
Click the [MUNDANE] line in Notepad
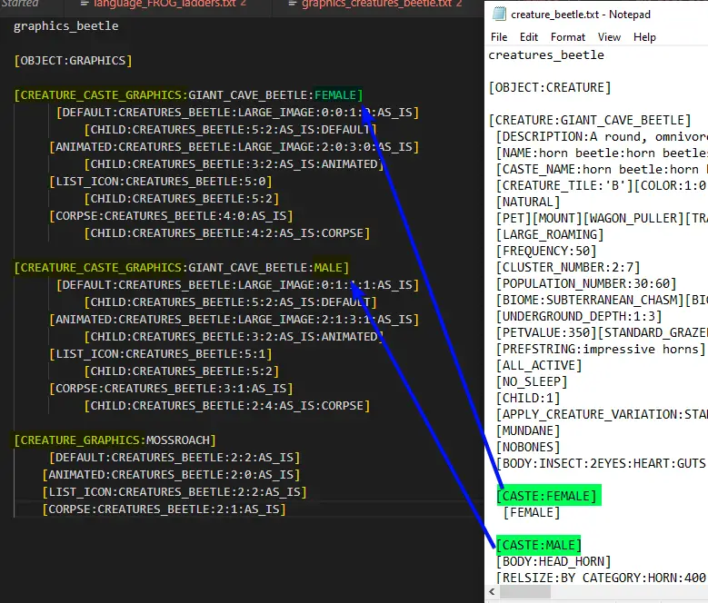click(528, 430)
